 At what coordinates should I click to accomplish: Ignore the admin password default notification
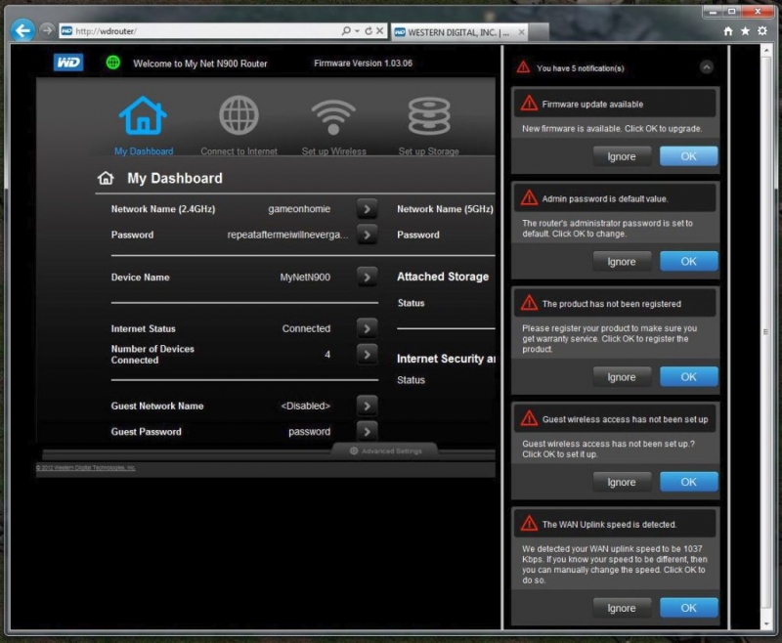point(622,262)
